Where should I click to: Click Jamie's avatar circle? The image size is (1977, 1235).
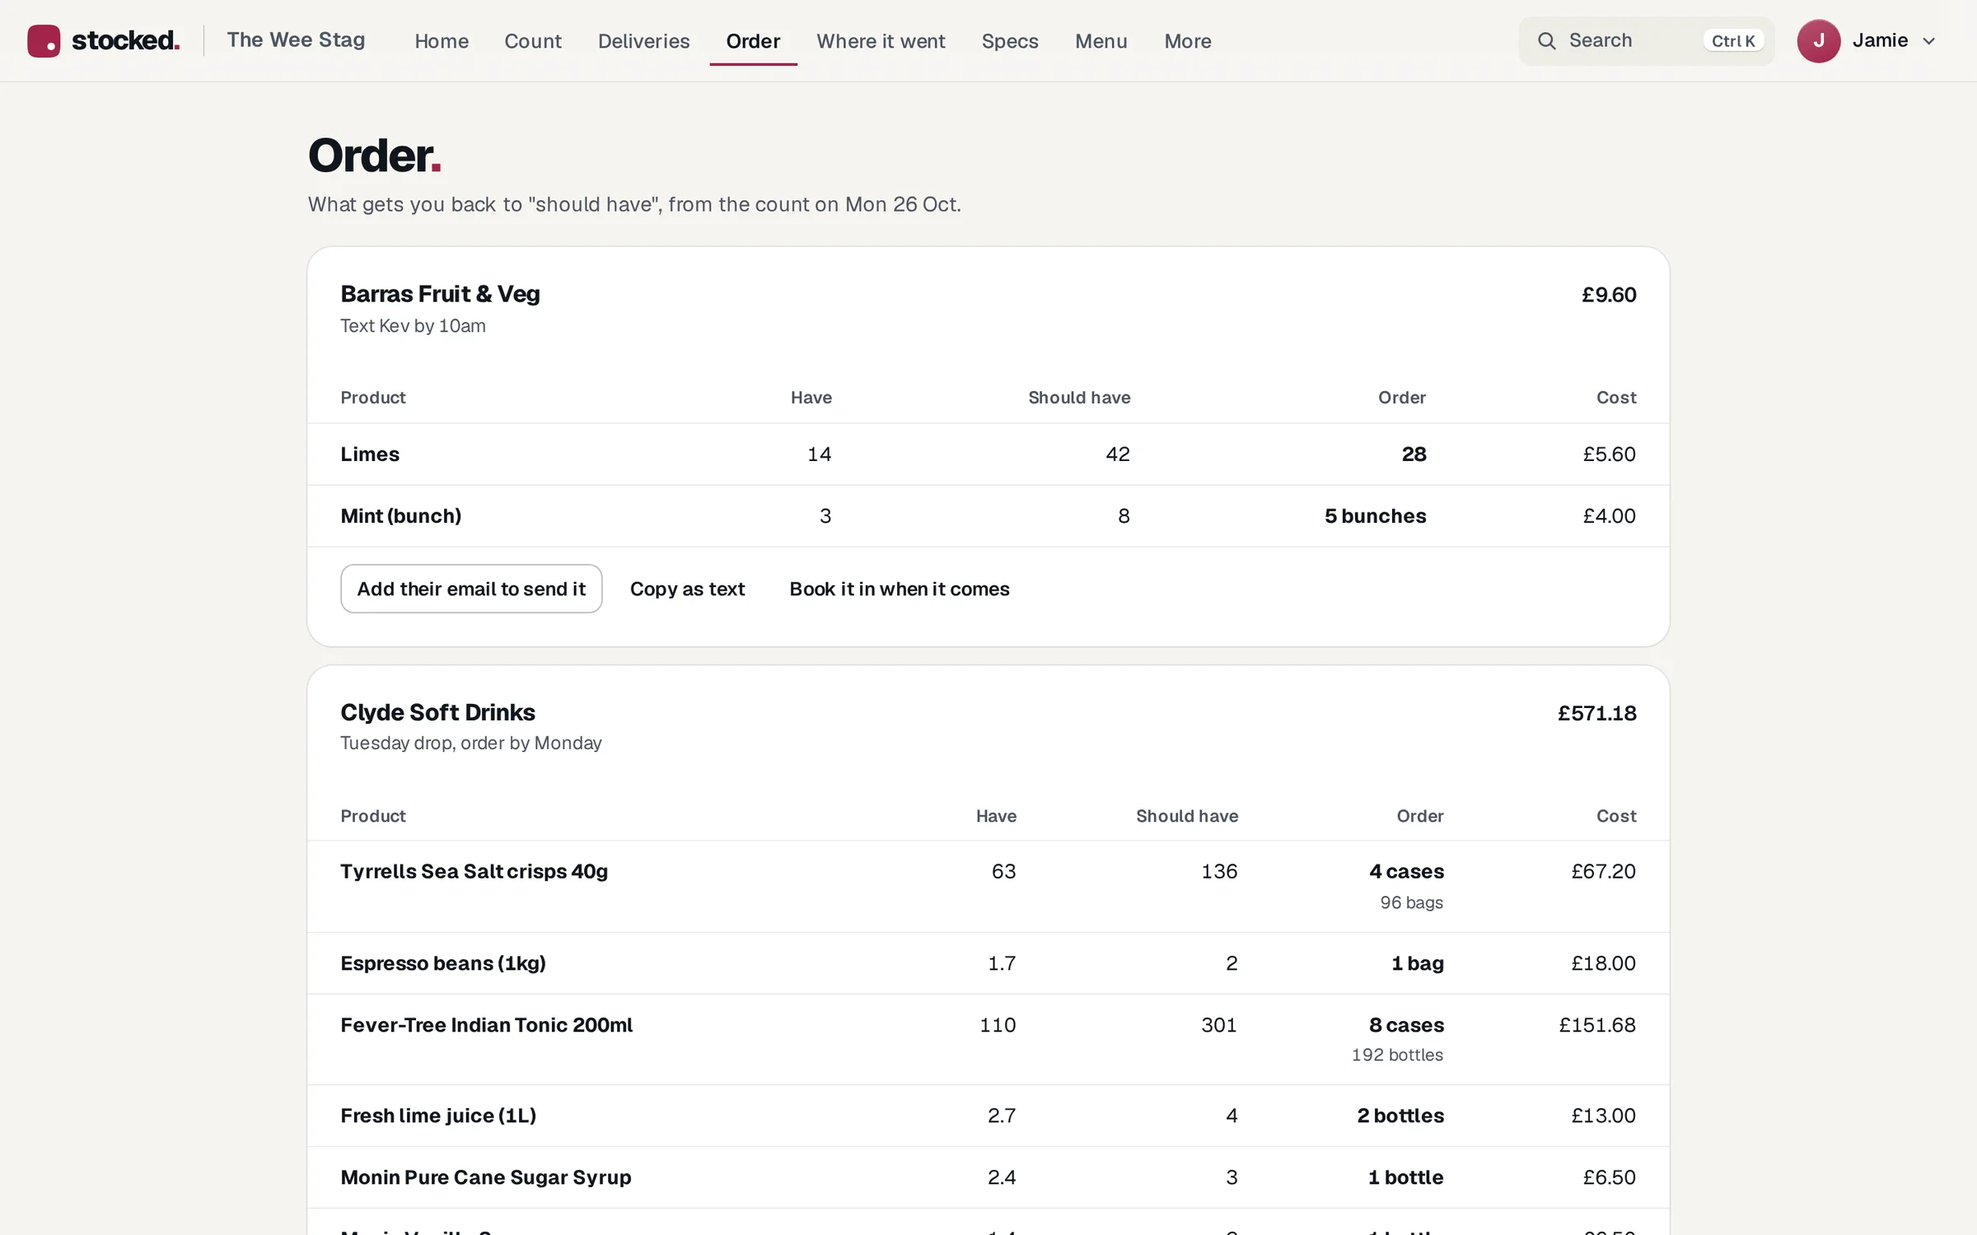1818,40
